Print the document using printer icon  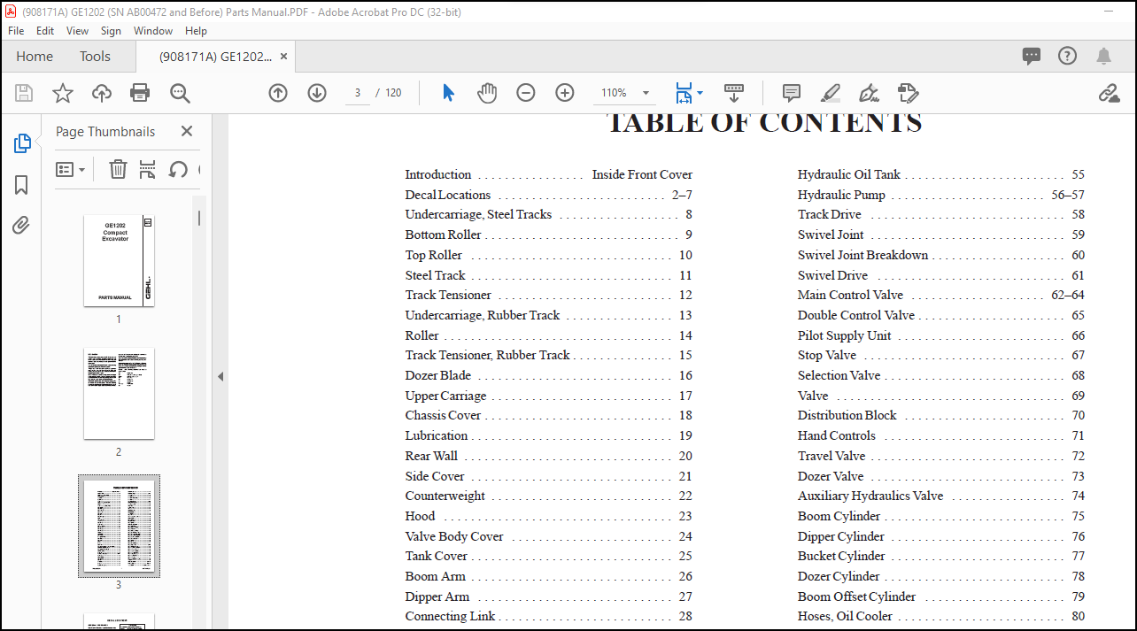[140, 93]
